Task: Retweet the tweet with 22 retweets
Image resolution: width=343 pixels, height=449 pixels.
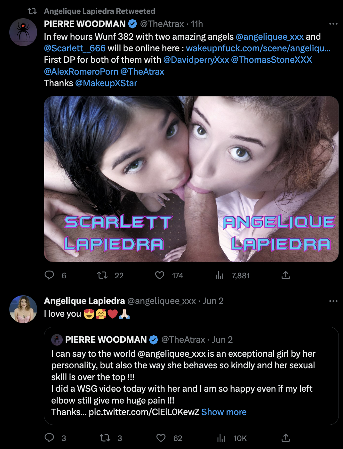Action: click(102, 275)
